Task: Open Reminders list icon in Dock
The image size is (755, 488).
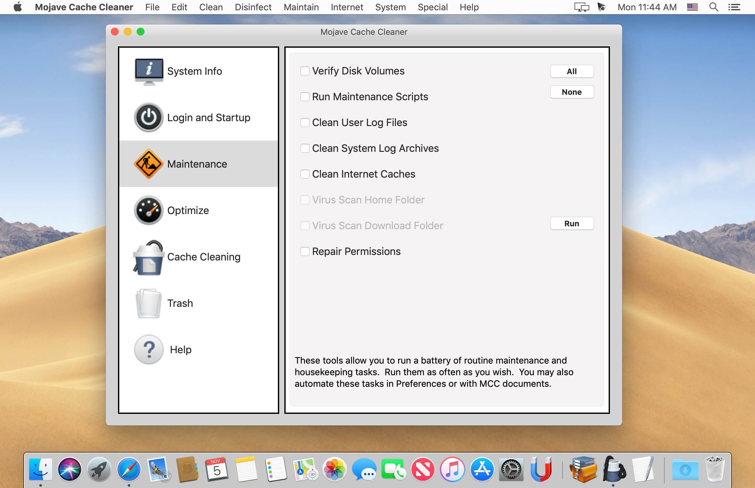Action: click(x=276, y=469)
